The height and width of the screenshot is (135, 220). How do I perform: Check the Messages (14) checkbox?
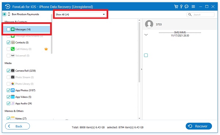coord(8,29)
